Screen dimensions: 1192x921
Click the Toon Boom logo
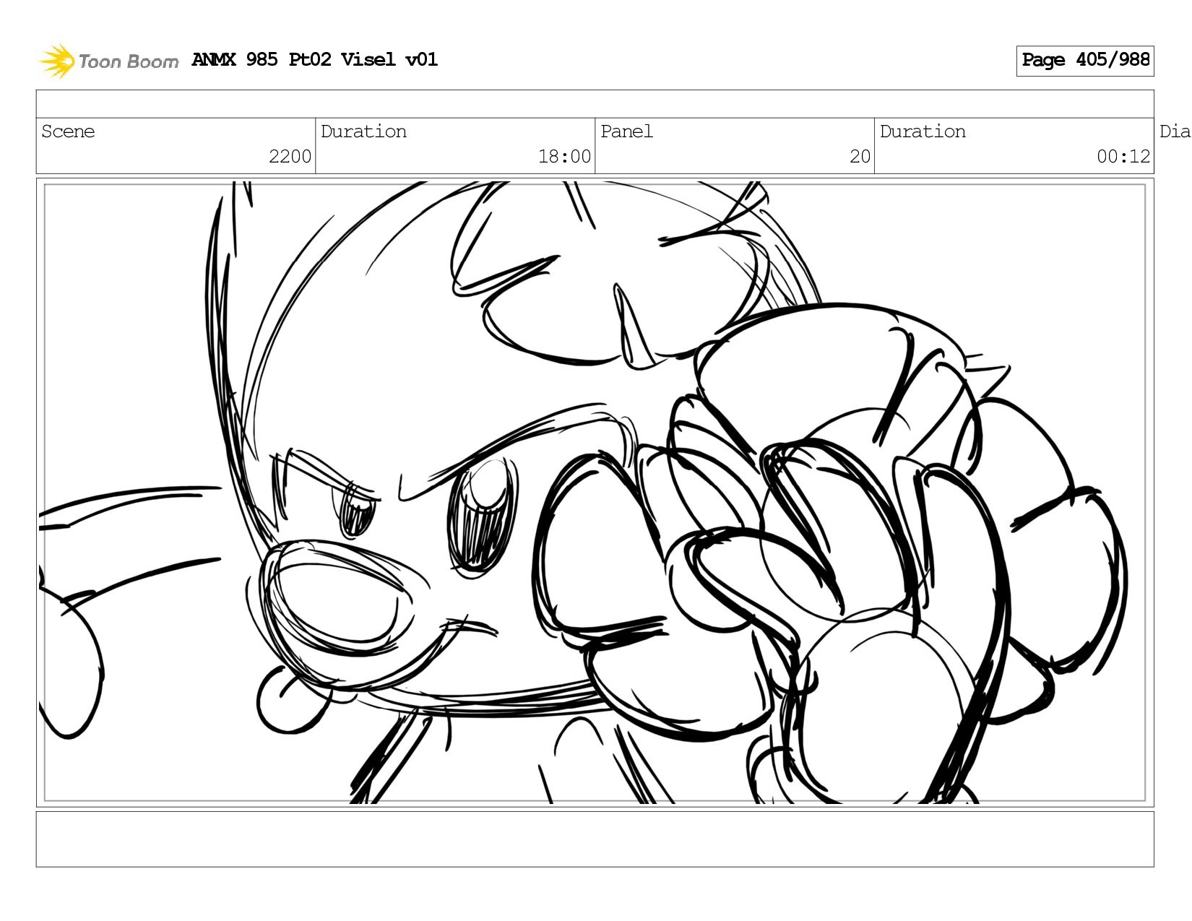click(108, 61)
